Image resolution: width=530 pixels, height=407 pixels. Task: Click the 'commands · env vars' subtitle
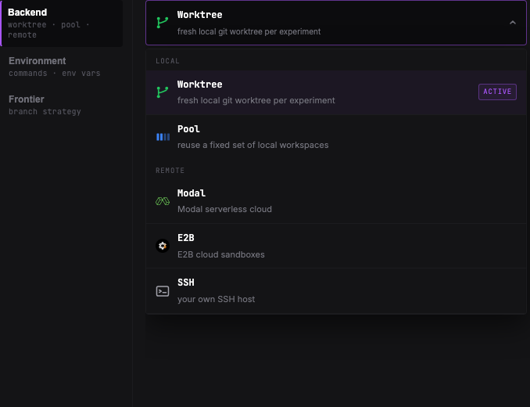[x=55, y=74]
